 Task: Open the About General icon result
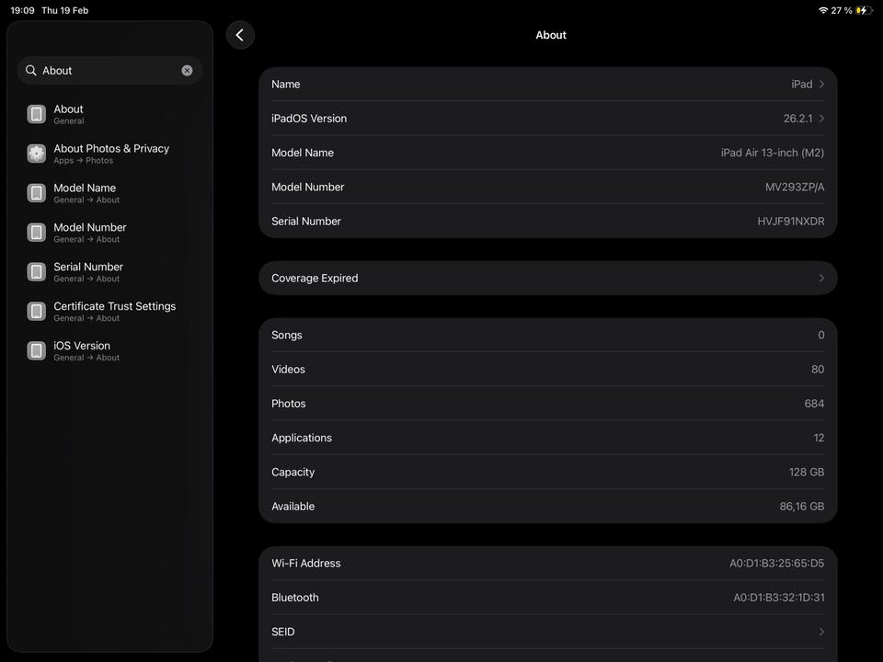click(37, 114)
